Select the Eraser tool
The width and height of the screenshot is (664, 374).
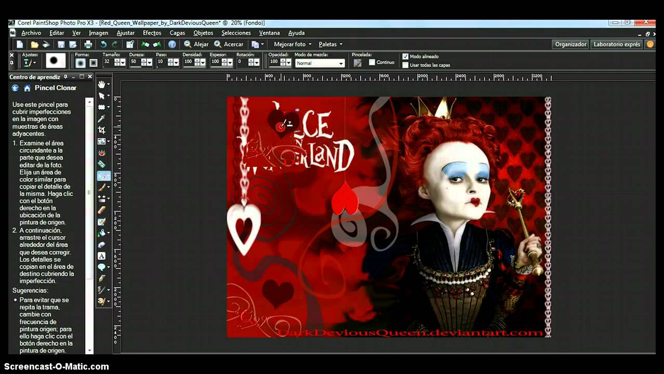[102, 210]
